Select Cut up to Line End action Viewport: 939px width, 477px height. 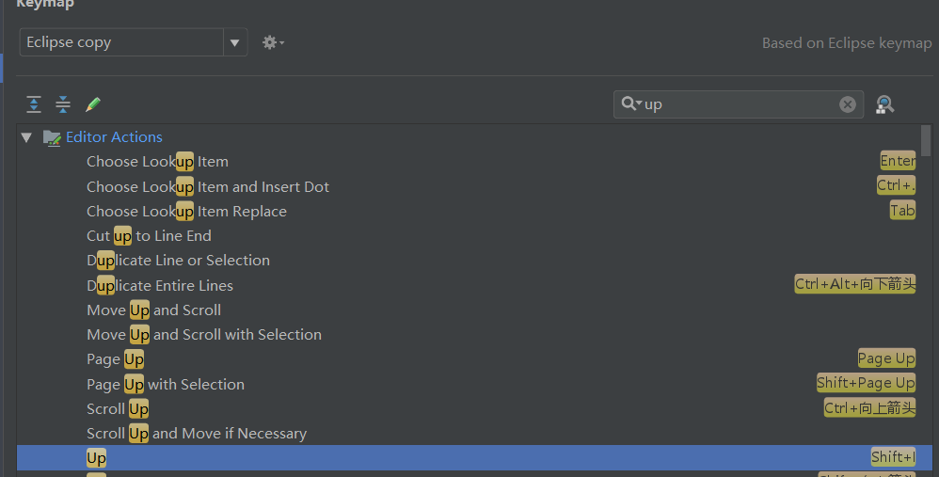pyautogui.click(x=149, y=236)
